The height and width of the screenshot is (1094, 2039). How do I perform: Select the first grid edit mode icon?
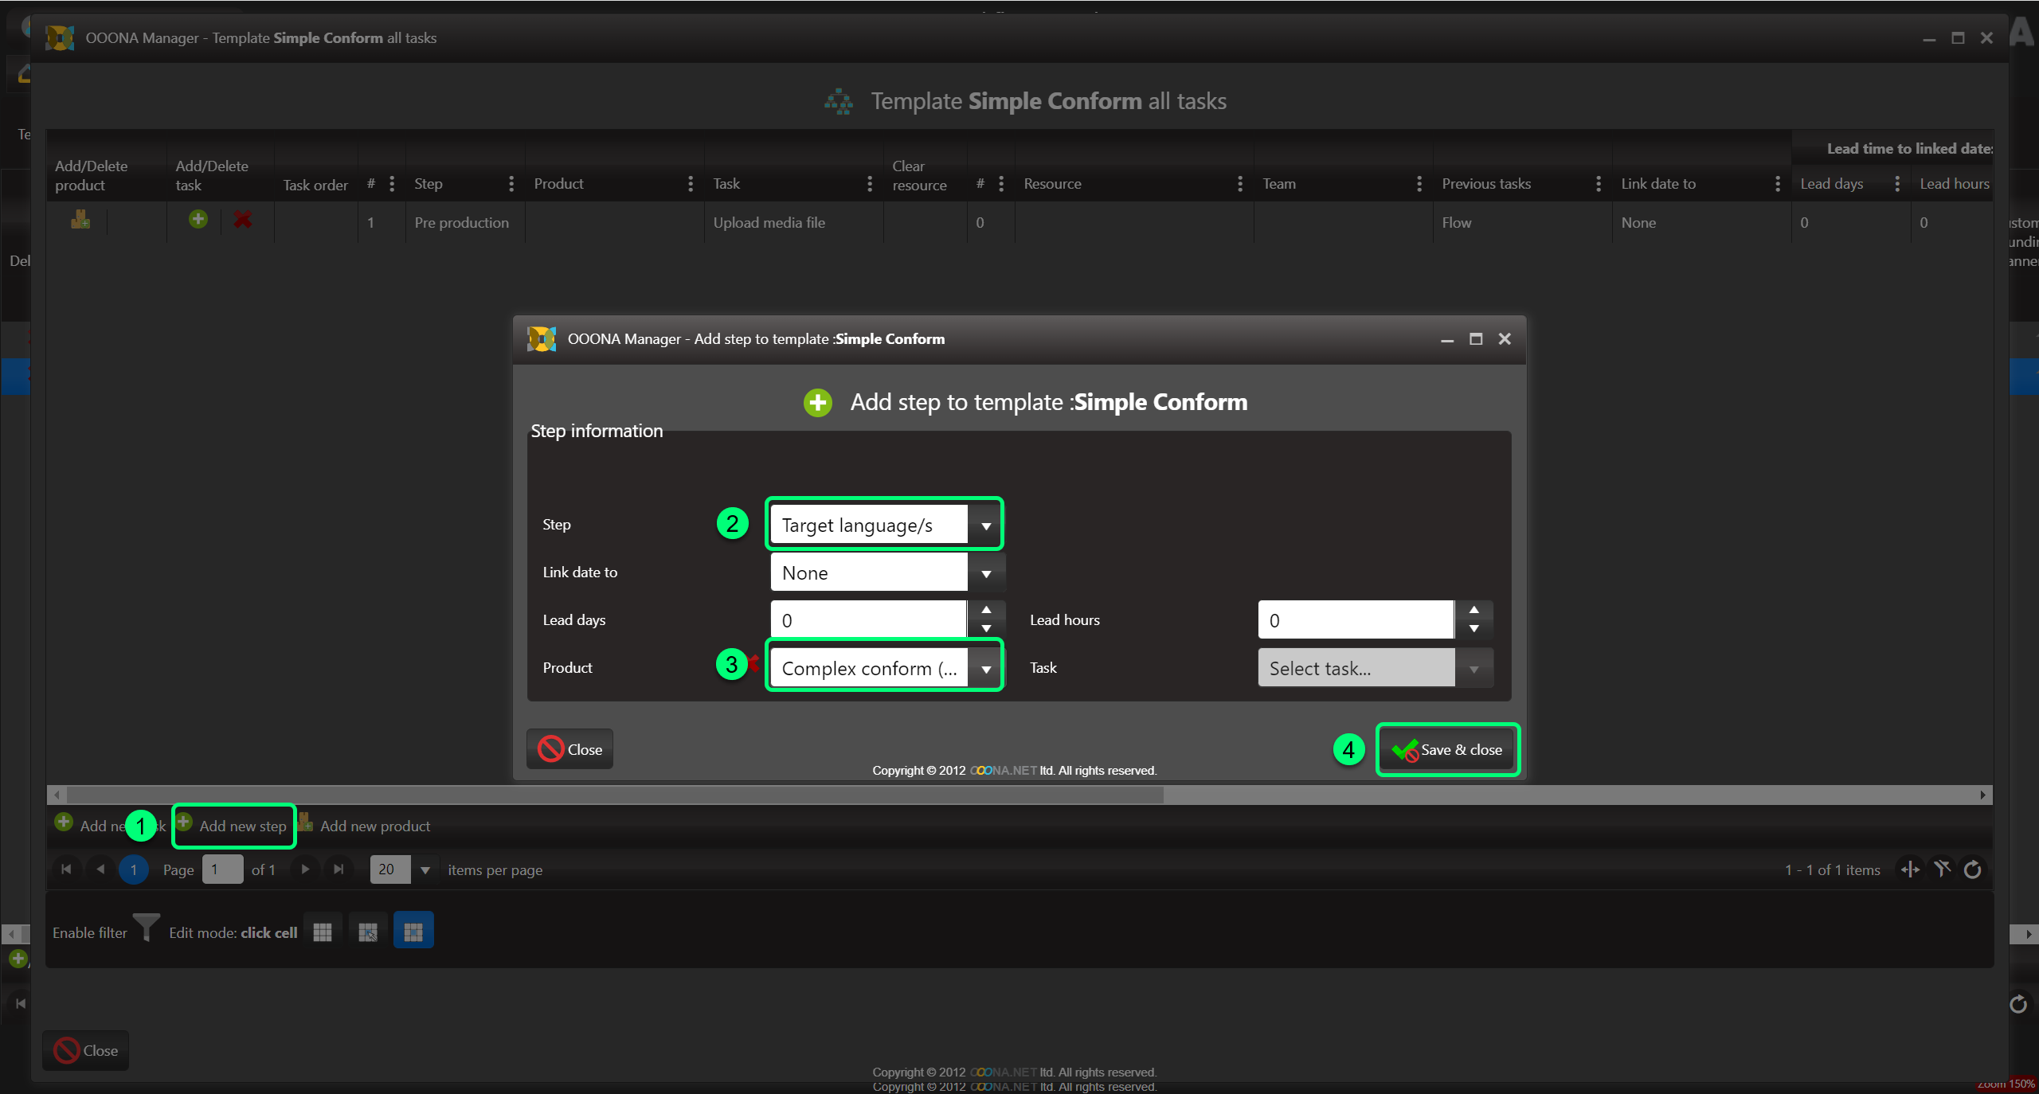323,932
